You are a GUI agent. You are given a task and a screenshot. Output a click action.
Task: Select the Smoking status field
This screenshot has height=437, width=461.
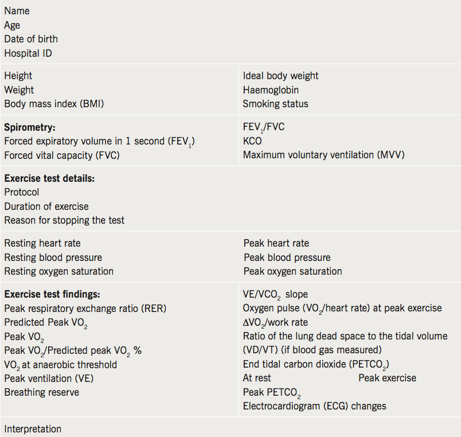[275, 104]
